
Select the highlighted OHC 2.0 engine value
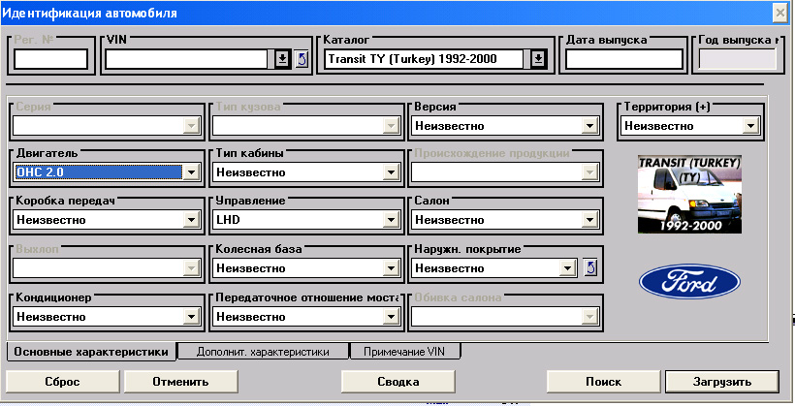pyautogui.click(x=98, y=172)
